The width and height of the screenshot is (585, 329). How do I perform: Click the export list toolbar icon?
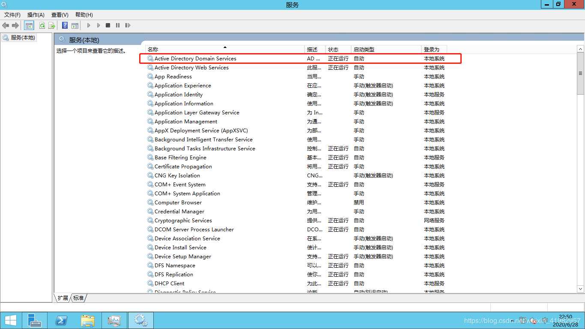[x=52, y=26]
